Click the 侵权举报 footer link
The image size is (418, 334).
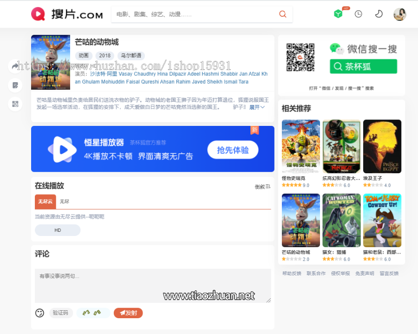(340, 274)
